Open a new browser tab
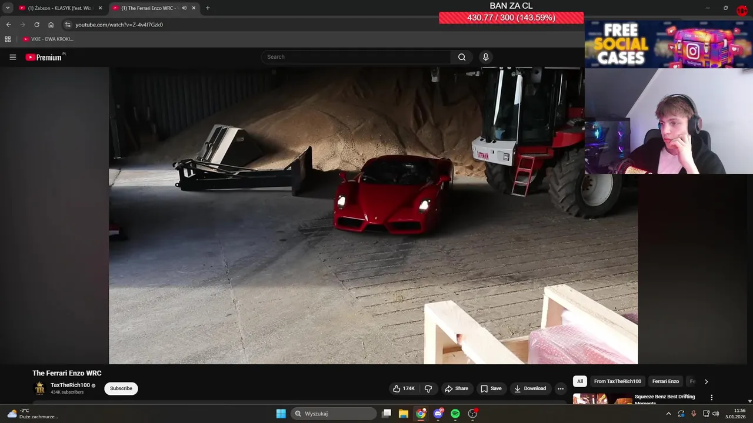This screenshot has width=753, height=423. click(x=208, y=8)
